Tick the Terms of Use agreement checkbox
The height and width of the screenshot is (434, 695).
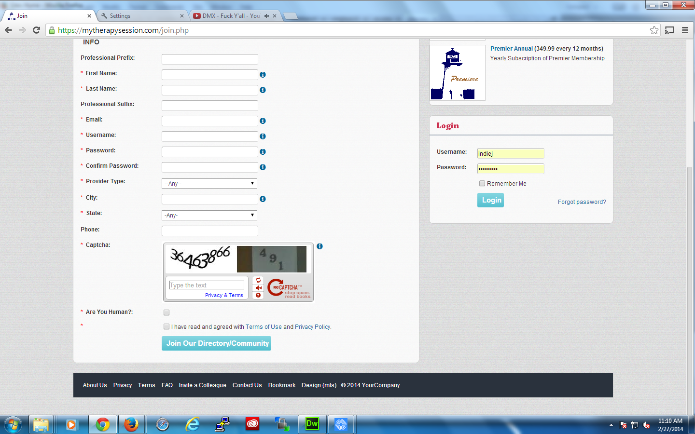(x=167, y=326)
